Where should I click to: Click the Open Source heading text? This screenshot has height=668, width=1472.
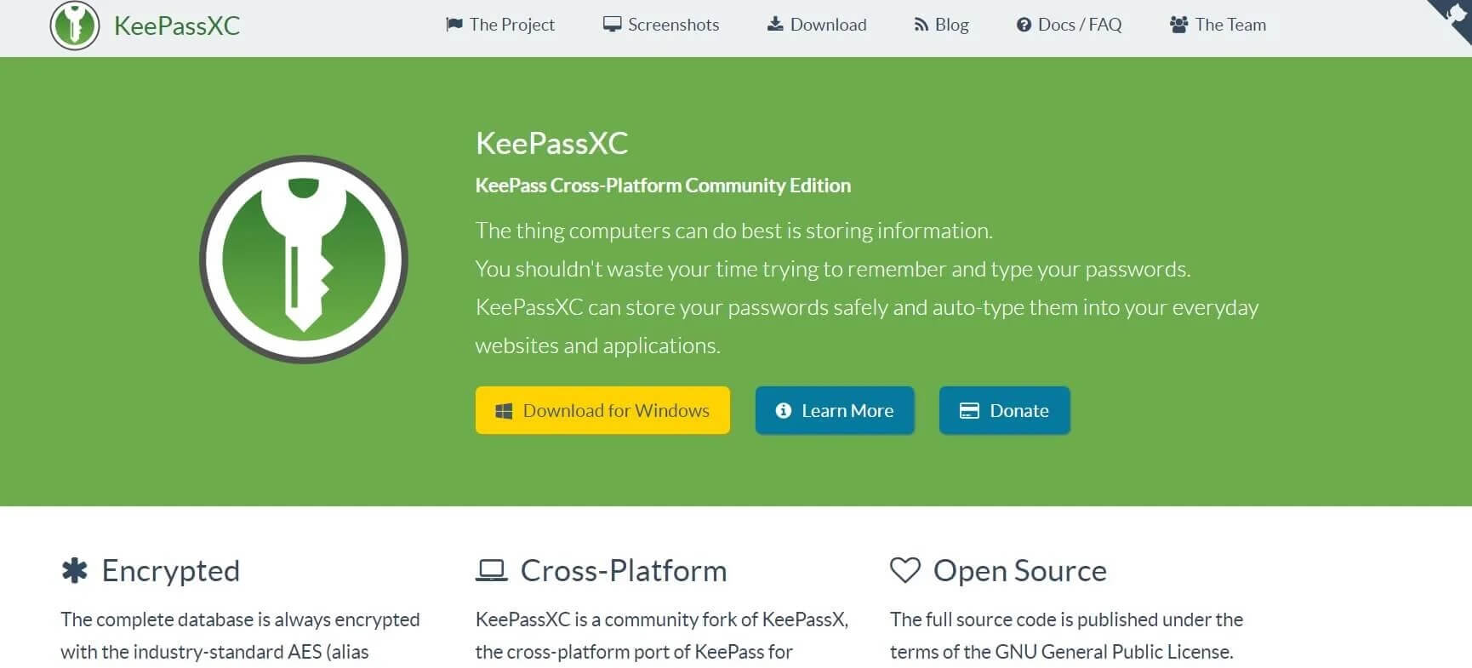(x=1020, y=571)
